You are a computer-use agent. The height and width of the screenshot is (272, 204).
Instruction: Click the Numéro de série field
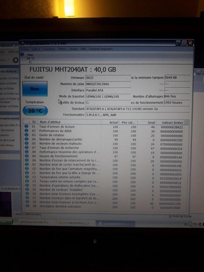[x=108, y=84]
